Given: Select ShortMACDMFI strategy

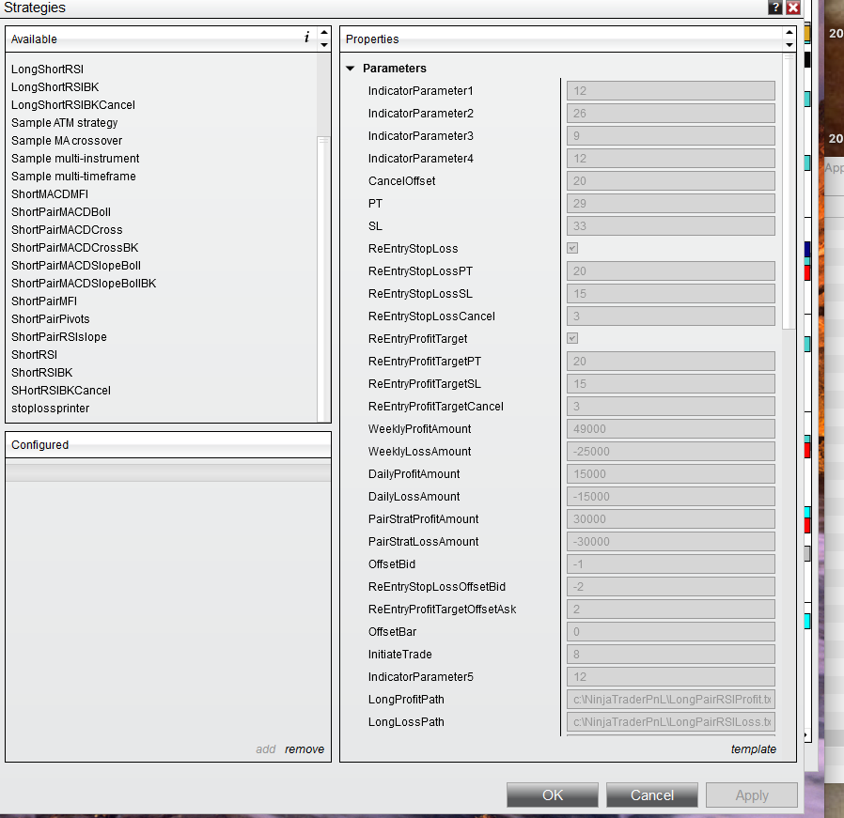Looking at the screenshot, I should [50, 194].
